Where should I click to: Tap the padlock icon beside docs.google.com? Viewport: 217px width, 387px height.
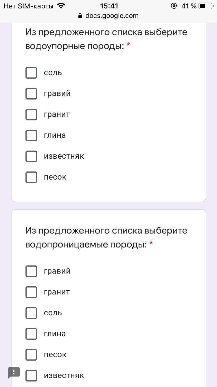point(80,16)
